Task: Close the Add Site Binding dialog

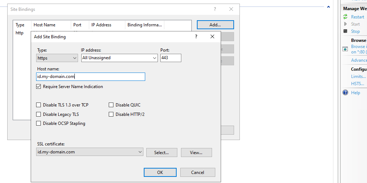Action: (x=212, y=36)
